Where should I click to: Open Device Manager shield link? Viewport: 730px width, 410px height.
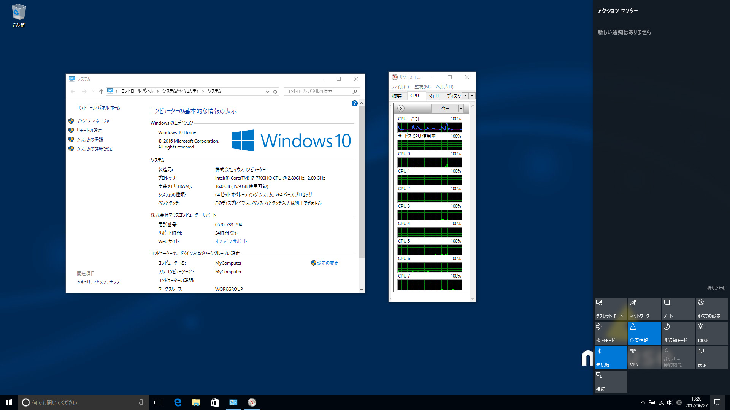(x=94, y=121)
